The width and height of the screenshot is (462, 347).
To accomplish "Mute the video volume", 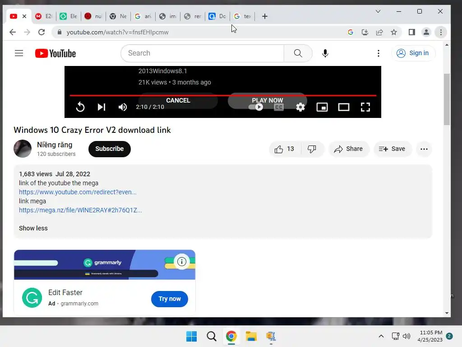I will (123, 107).
